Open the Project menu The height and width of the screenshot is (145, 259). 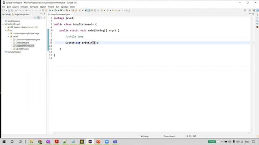pyautogui.click(x=51, y=7)
